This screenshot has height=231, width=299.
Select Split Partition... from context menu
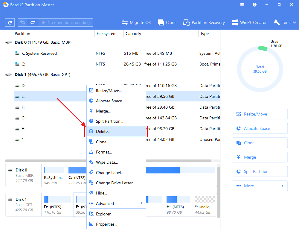pyautogui.click(x=116, y=121)
